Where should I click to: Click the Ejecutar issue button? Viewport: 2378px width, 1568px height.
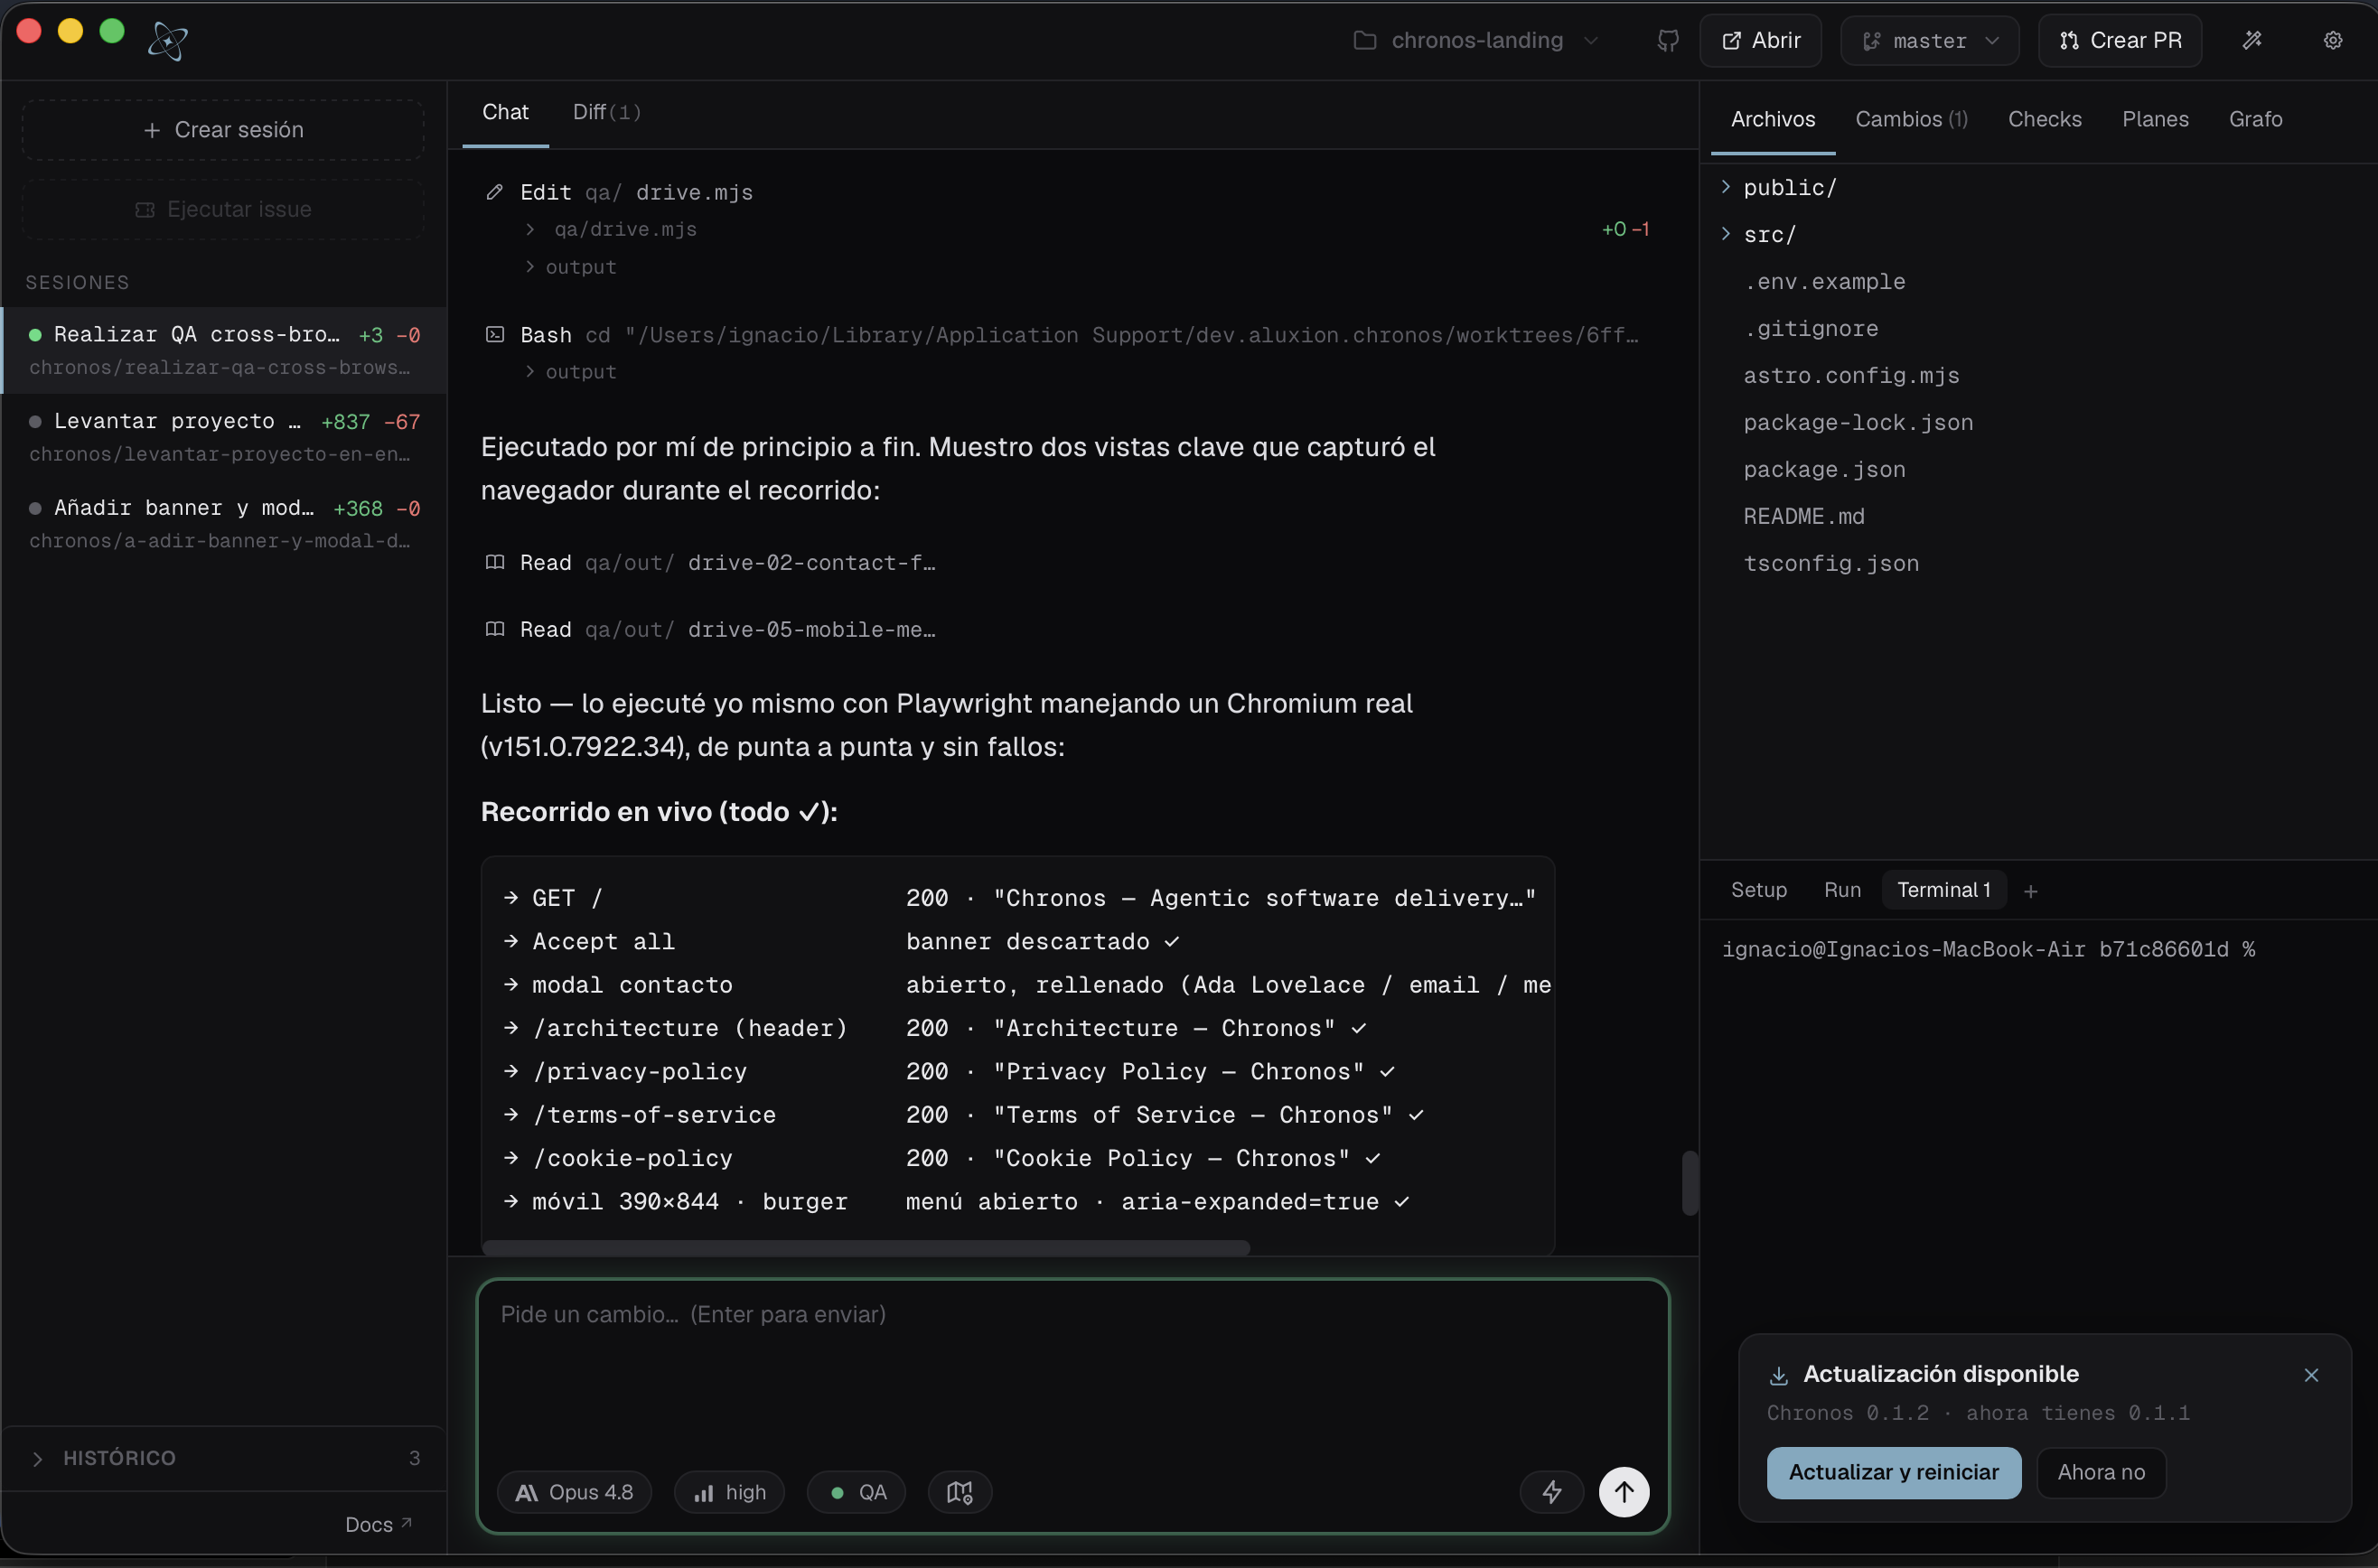(223, 209)
